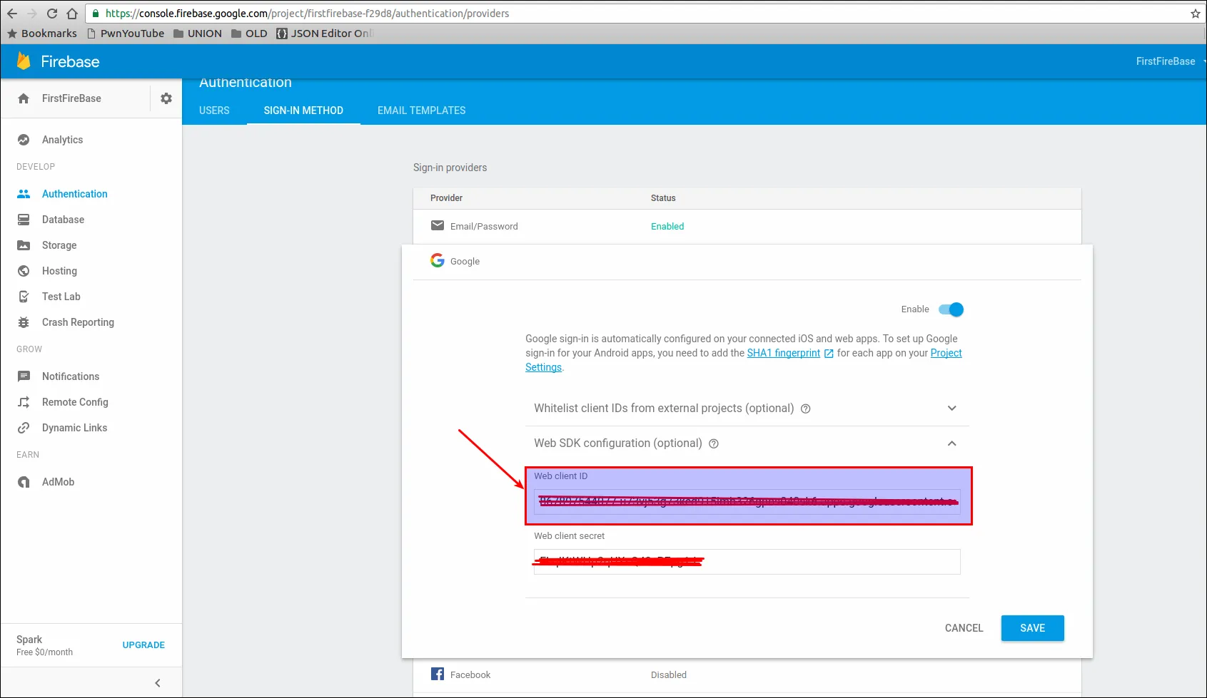This screenshot has height=698, width=1207.
Task: Open the UNION bookmarks folder
Action: click(198, 34)
